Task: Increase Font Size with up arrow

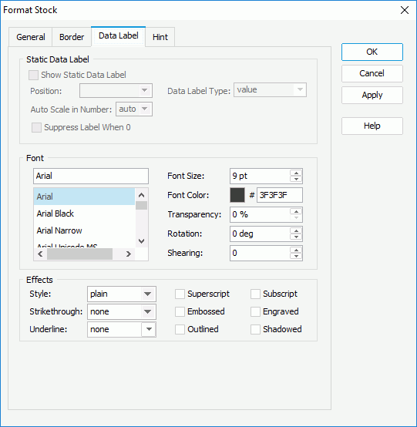Action: point(296,173)
